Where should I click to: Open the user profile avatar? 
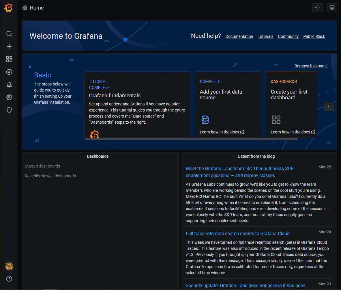click(9, 266)
